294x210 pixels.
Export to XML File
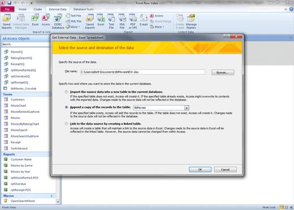pyautogui.click(x=122, y=21)
